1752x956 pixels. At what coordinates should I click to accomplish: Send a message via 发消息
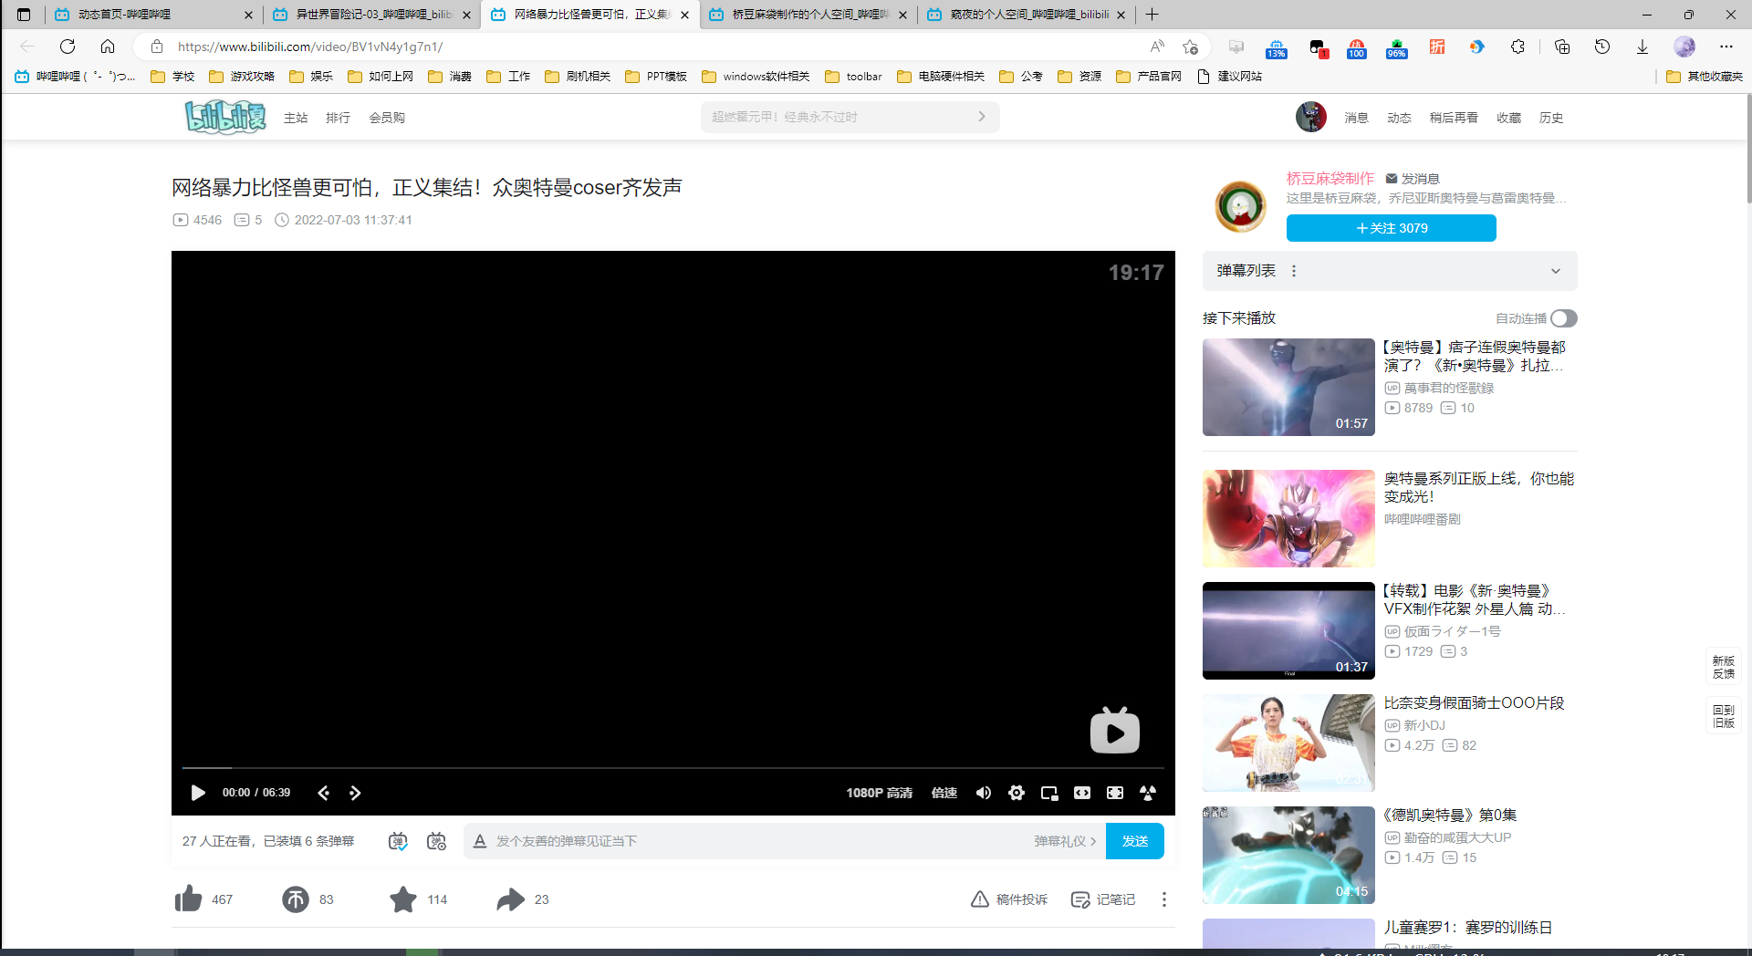(x=1413, y=179)
